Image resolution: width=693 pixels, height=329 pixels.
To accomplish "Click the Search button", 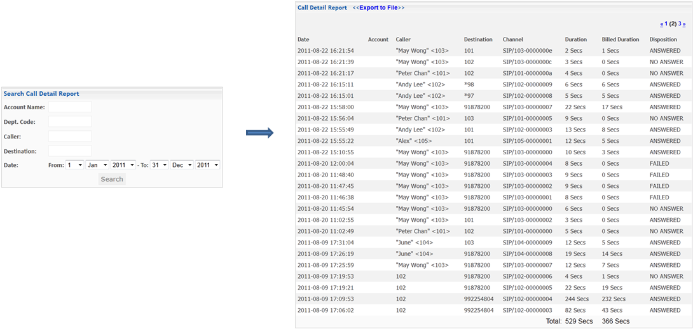I will [112, 179].
